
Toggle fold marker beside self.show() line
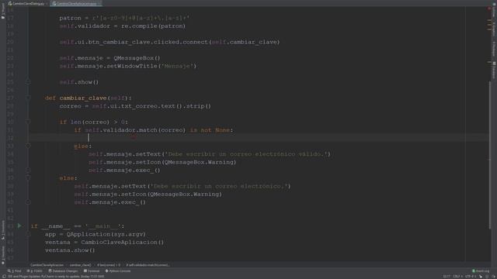pyautogui.click(x=28, y=82)
